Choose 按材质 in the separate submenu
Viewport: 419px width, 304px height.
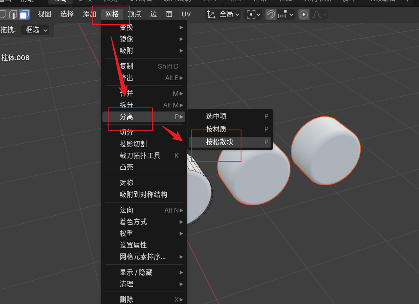(216, 129)
